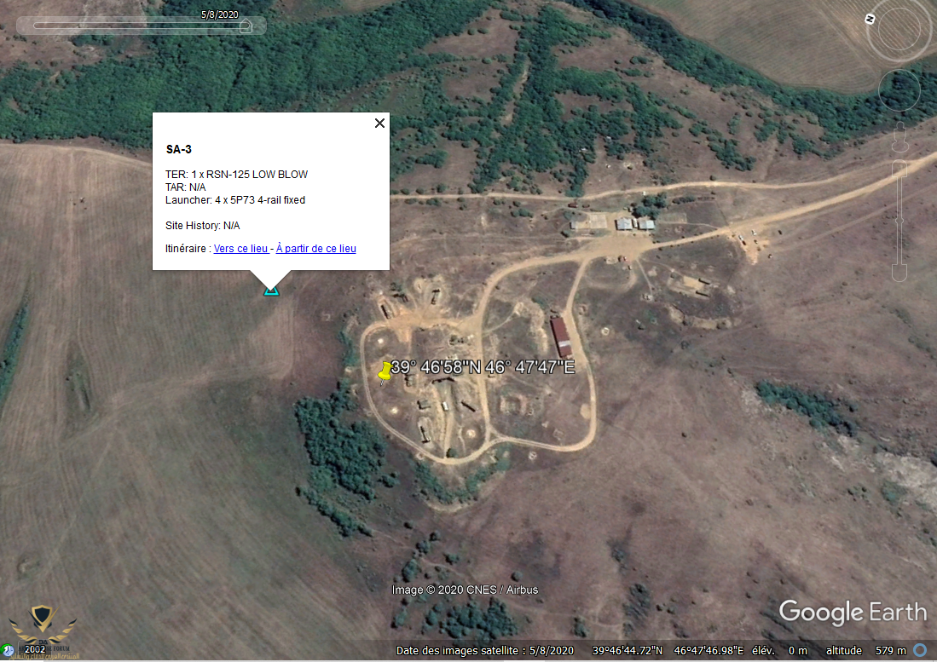This screenshot has width=937, height=662.
Task: Click the Move joystick circle
Action: point(899,88)
